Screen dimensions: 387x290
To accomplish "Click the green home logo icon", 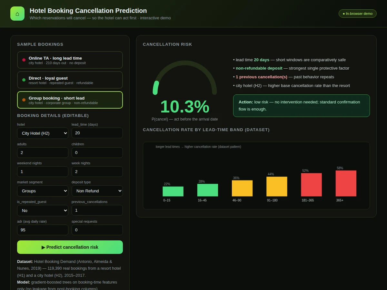I will 17,14.
